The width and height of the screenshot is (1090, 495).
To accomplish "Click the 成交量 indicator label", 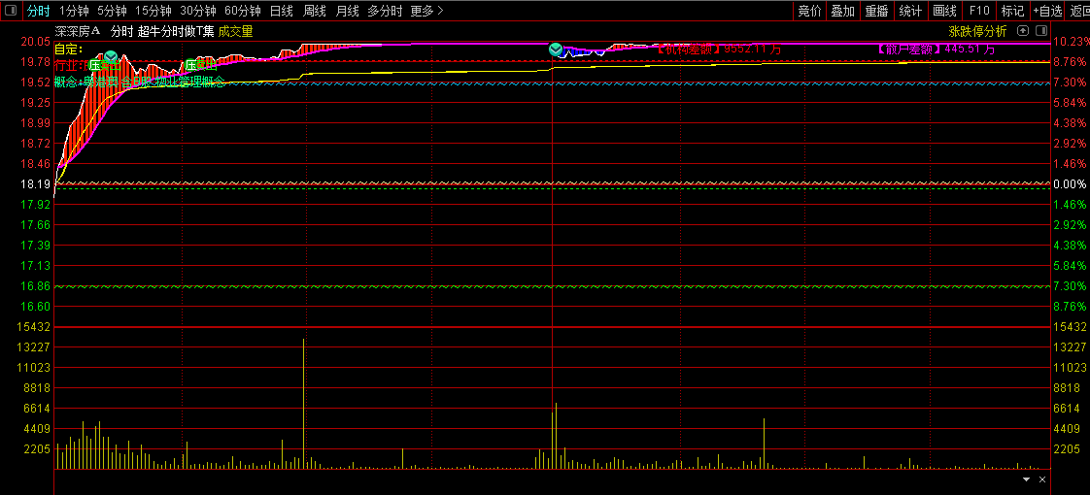I will (235, 31).
